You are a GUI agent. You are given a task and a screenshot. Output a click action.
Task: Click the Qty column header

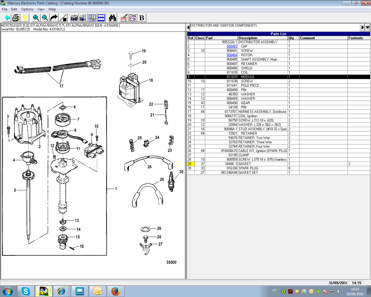click(x=293, y=38)
